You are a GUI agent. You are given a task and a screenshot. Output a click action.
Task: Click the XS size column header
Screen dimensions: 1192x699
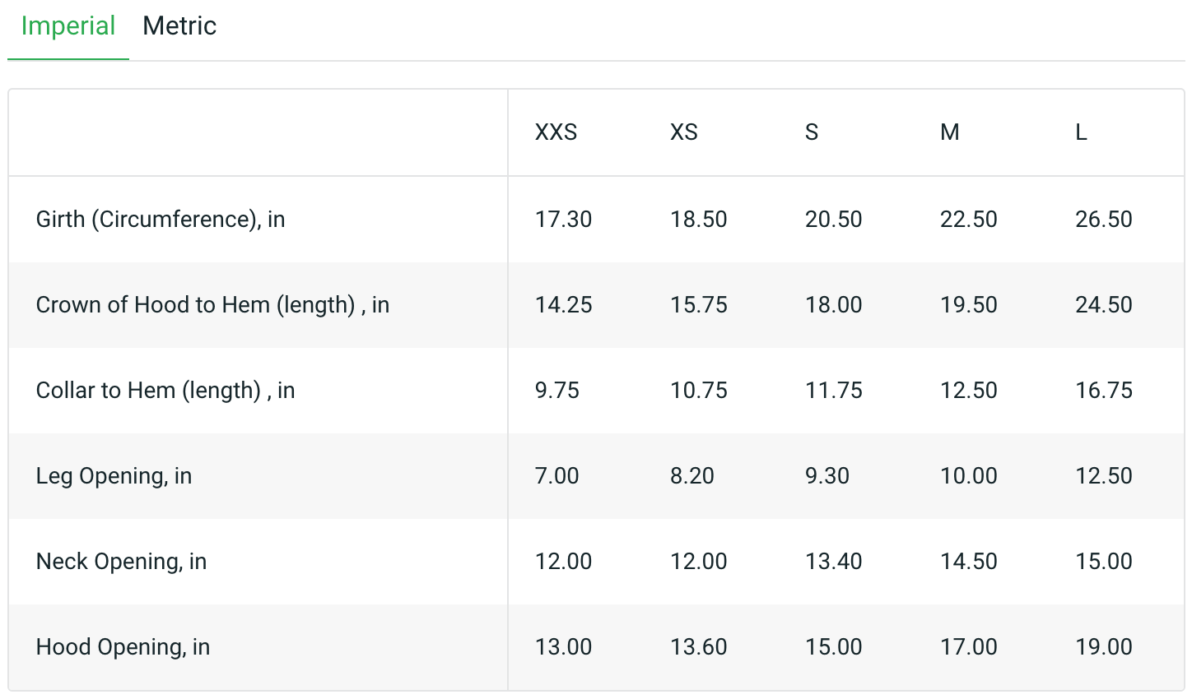684,132
